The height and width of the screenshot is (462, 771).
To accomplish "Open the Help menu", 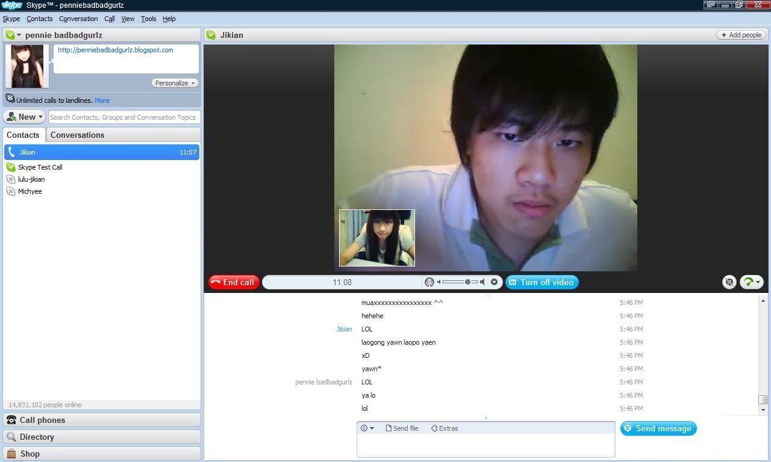I will pyautogui.click(x=169, y=19).
